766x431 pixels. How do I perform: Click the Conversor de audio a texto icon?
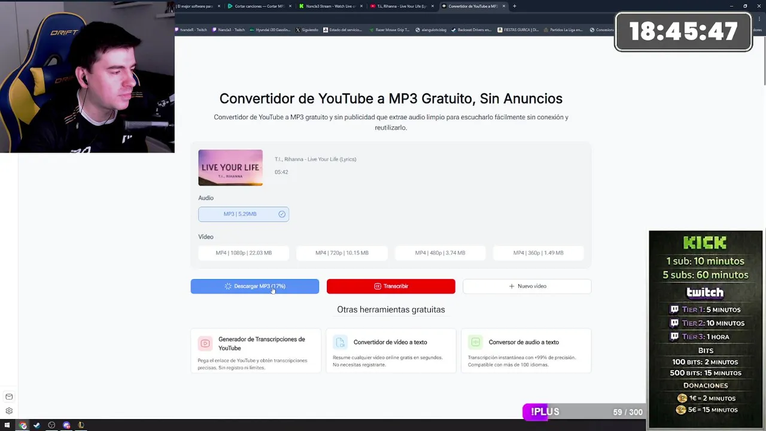click(475, 342)
